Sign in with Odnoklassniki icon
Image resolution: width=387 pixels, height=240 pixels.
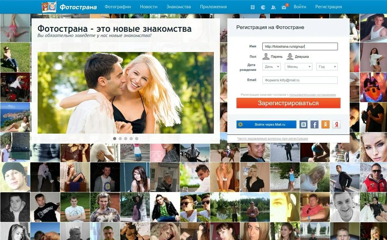(326, 124)
